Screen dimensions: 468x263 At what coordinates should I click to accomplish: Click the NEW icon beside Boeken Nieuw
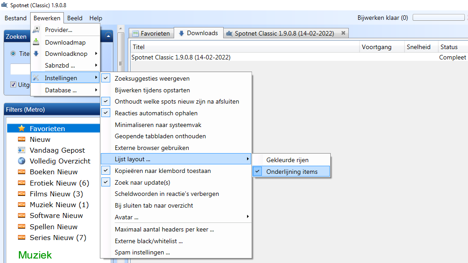click(22, 172)
